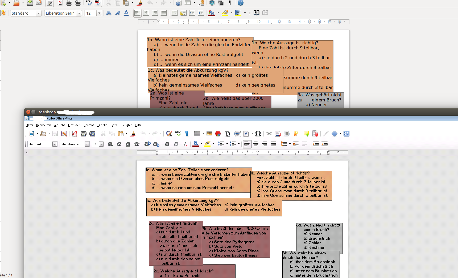This screenshot has height=278, width=458.
Task: Insert Comment icon in rdesktop Writer toolbar
Action: pos(306,134)
